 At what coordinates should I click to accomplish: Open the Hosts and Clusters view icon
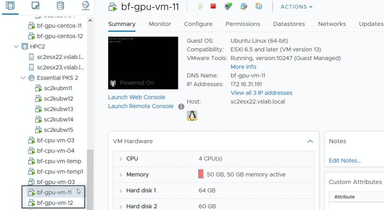pyautogui.click(x=10, y=6)
